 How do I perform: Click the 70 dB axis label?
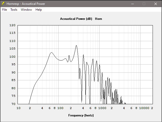coord(13,104)
